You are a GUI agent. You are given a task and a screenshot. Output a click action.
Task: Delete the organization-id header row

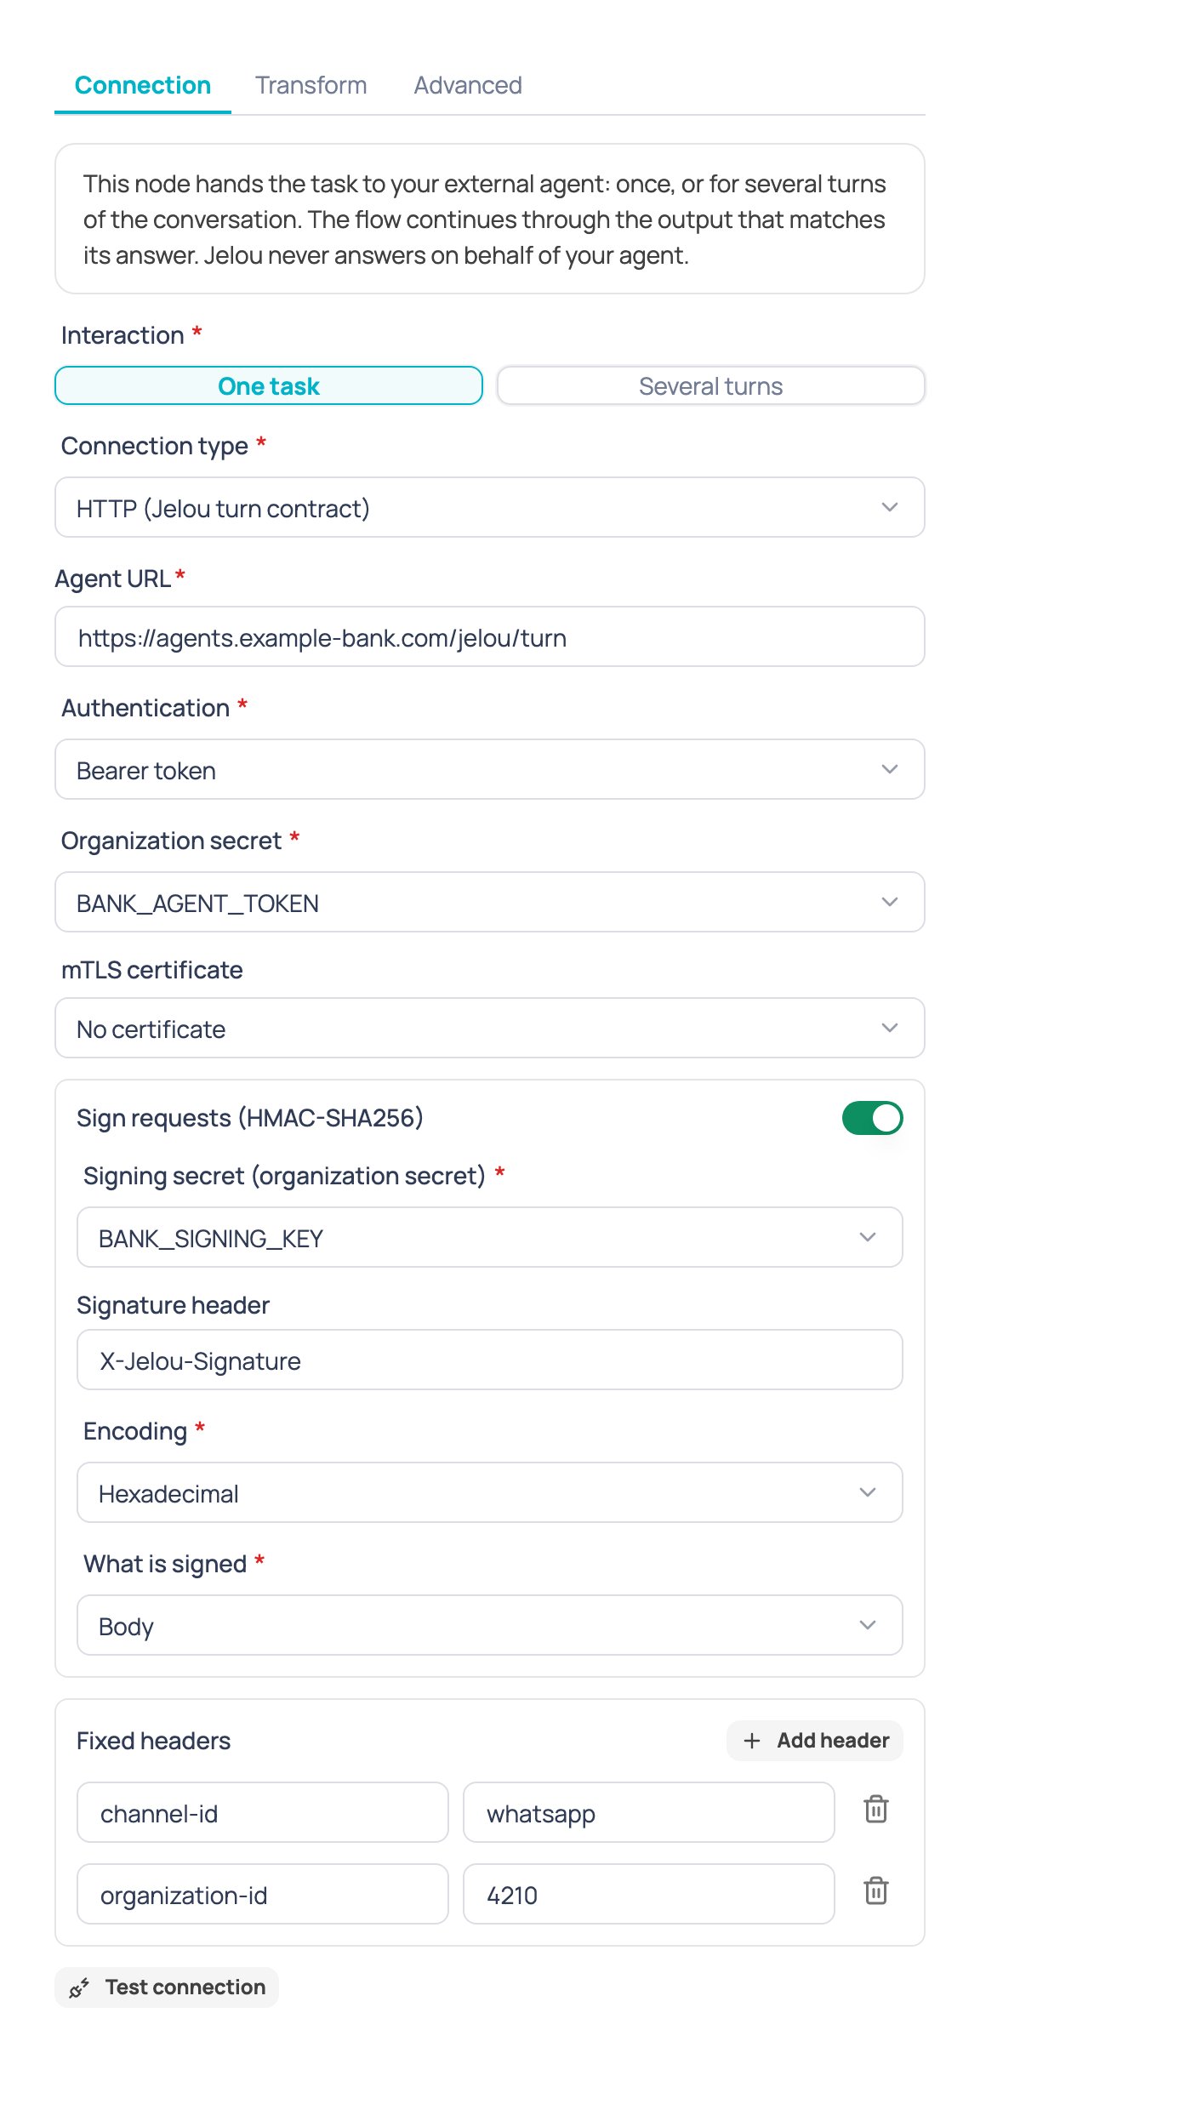coord(875,1891)
